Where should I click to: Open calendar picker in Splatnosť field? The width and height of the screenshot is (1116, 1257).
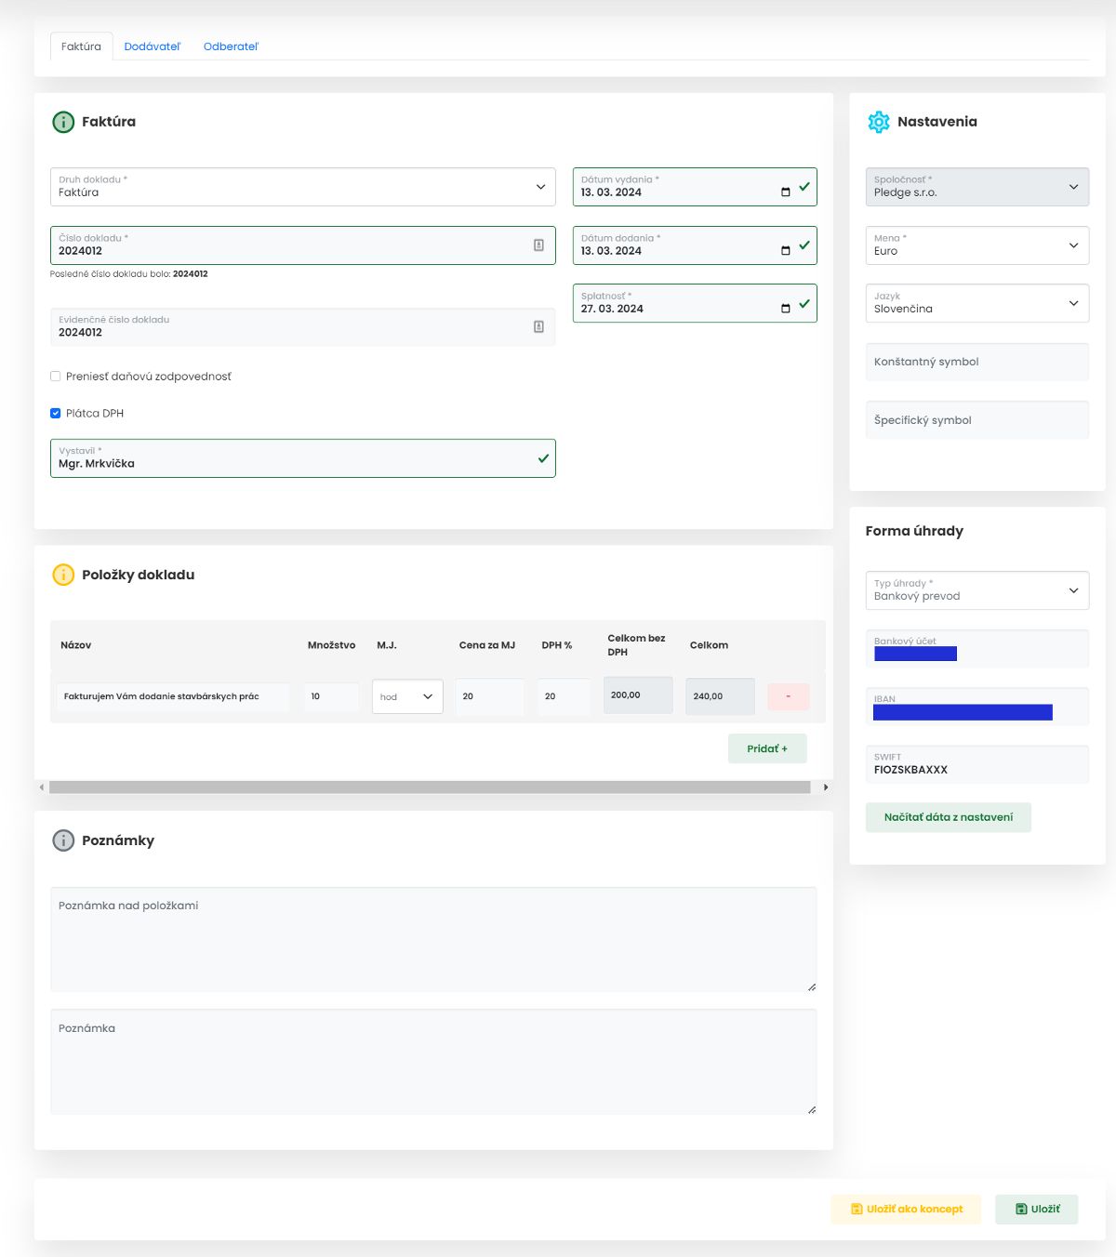click(x=785, y=309)
